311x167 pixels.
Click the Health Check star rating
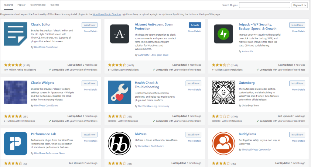coord(117,117)
